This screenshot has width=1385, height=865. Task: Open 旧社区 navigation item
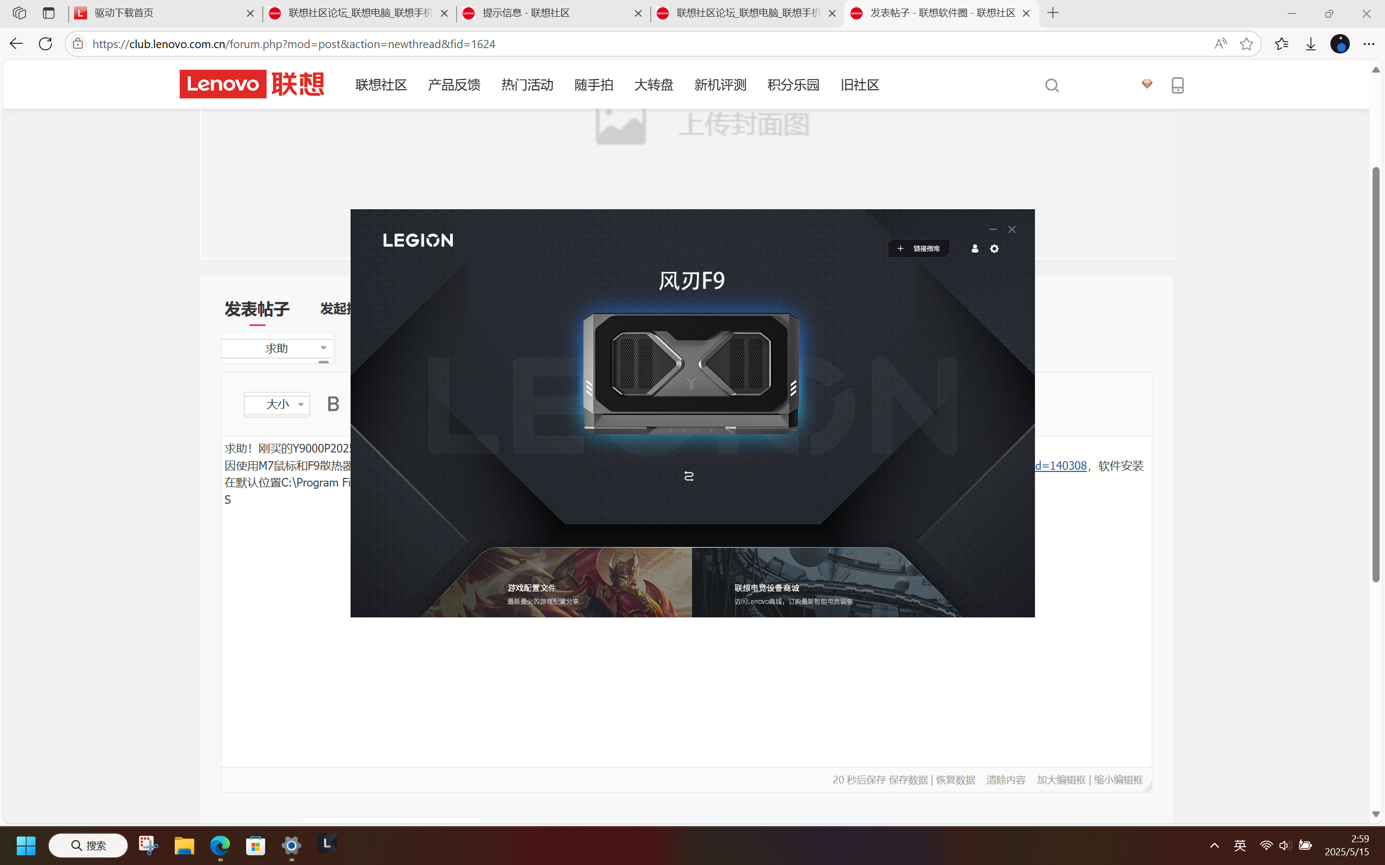[860, 85]
